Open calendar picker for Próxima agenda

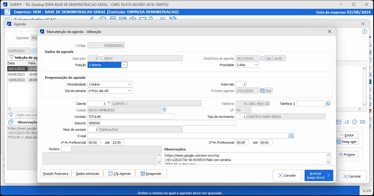click(262, 91)
